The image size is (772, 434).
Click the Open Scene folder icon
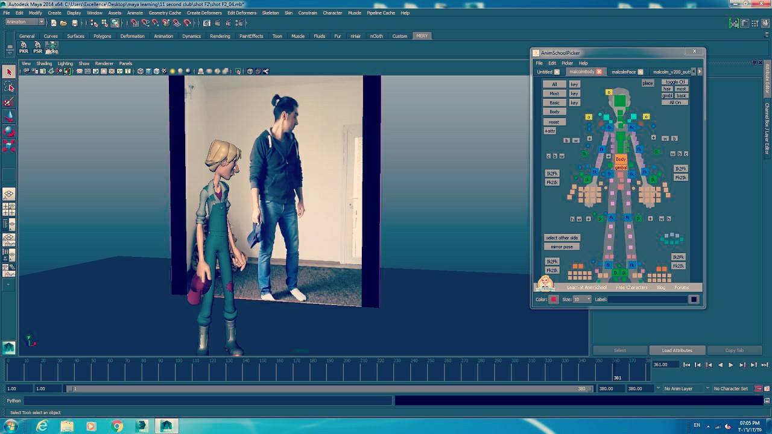[x=63, y=23]
